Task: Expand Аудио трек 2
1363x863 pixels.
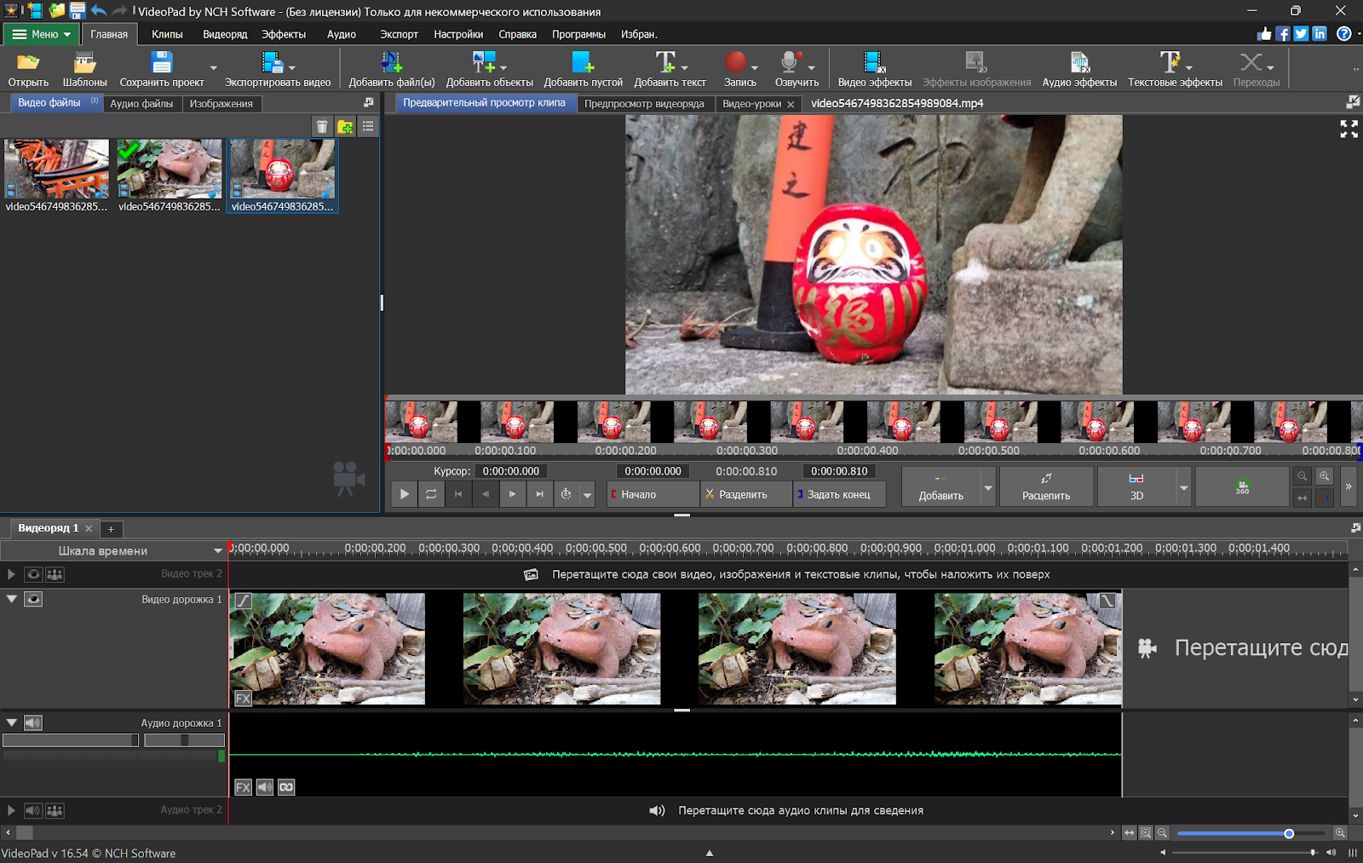Action: pyautogui.click(x=11, y=810)
